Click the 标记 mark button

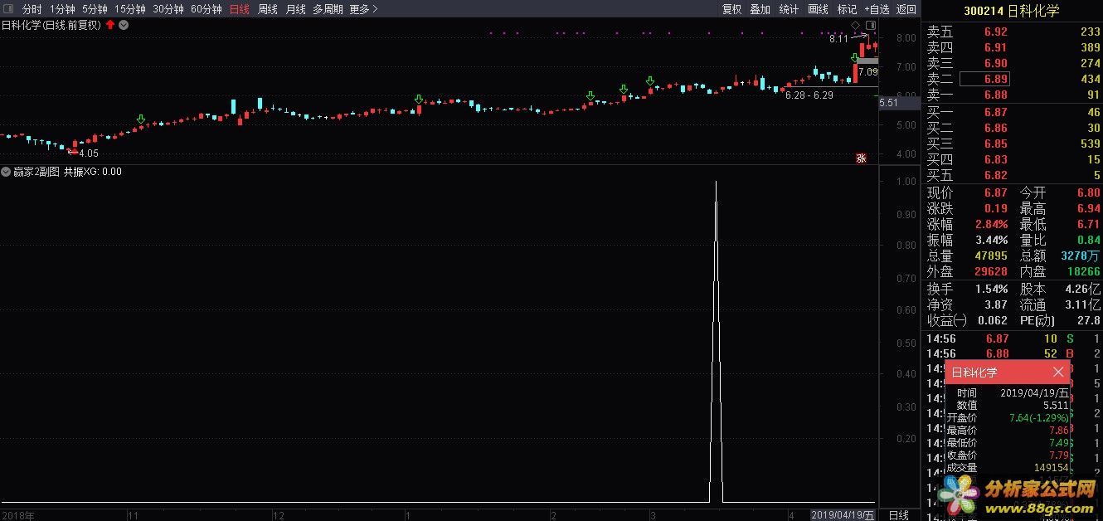point(847,9)
